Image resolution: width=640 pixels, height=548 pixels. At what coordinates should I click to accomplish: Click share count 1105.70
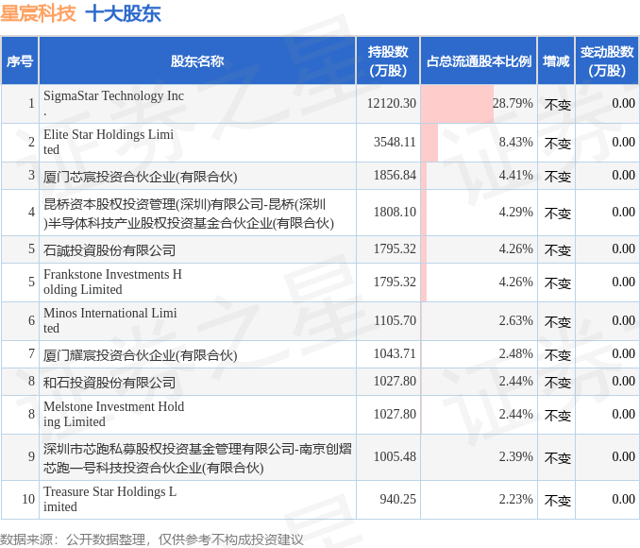pyautogui.click(x=395, y=320)
